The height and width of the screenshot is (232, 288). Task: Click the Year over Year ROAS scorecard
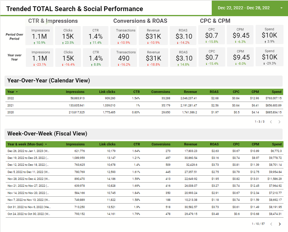(x=183, y=58)
